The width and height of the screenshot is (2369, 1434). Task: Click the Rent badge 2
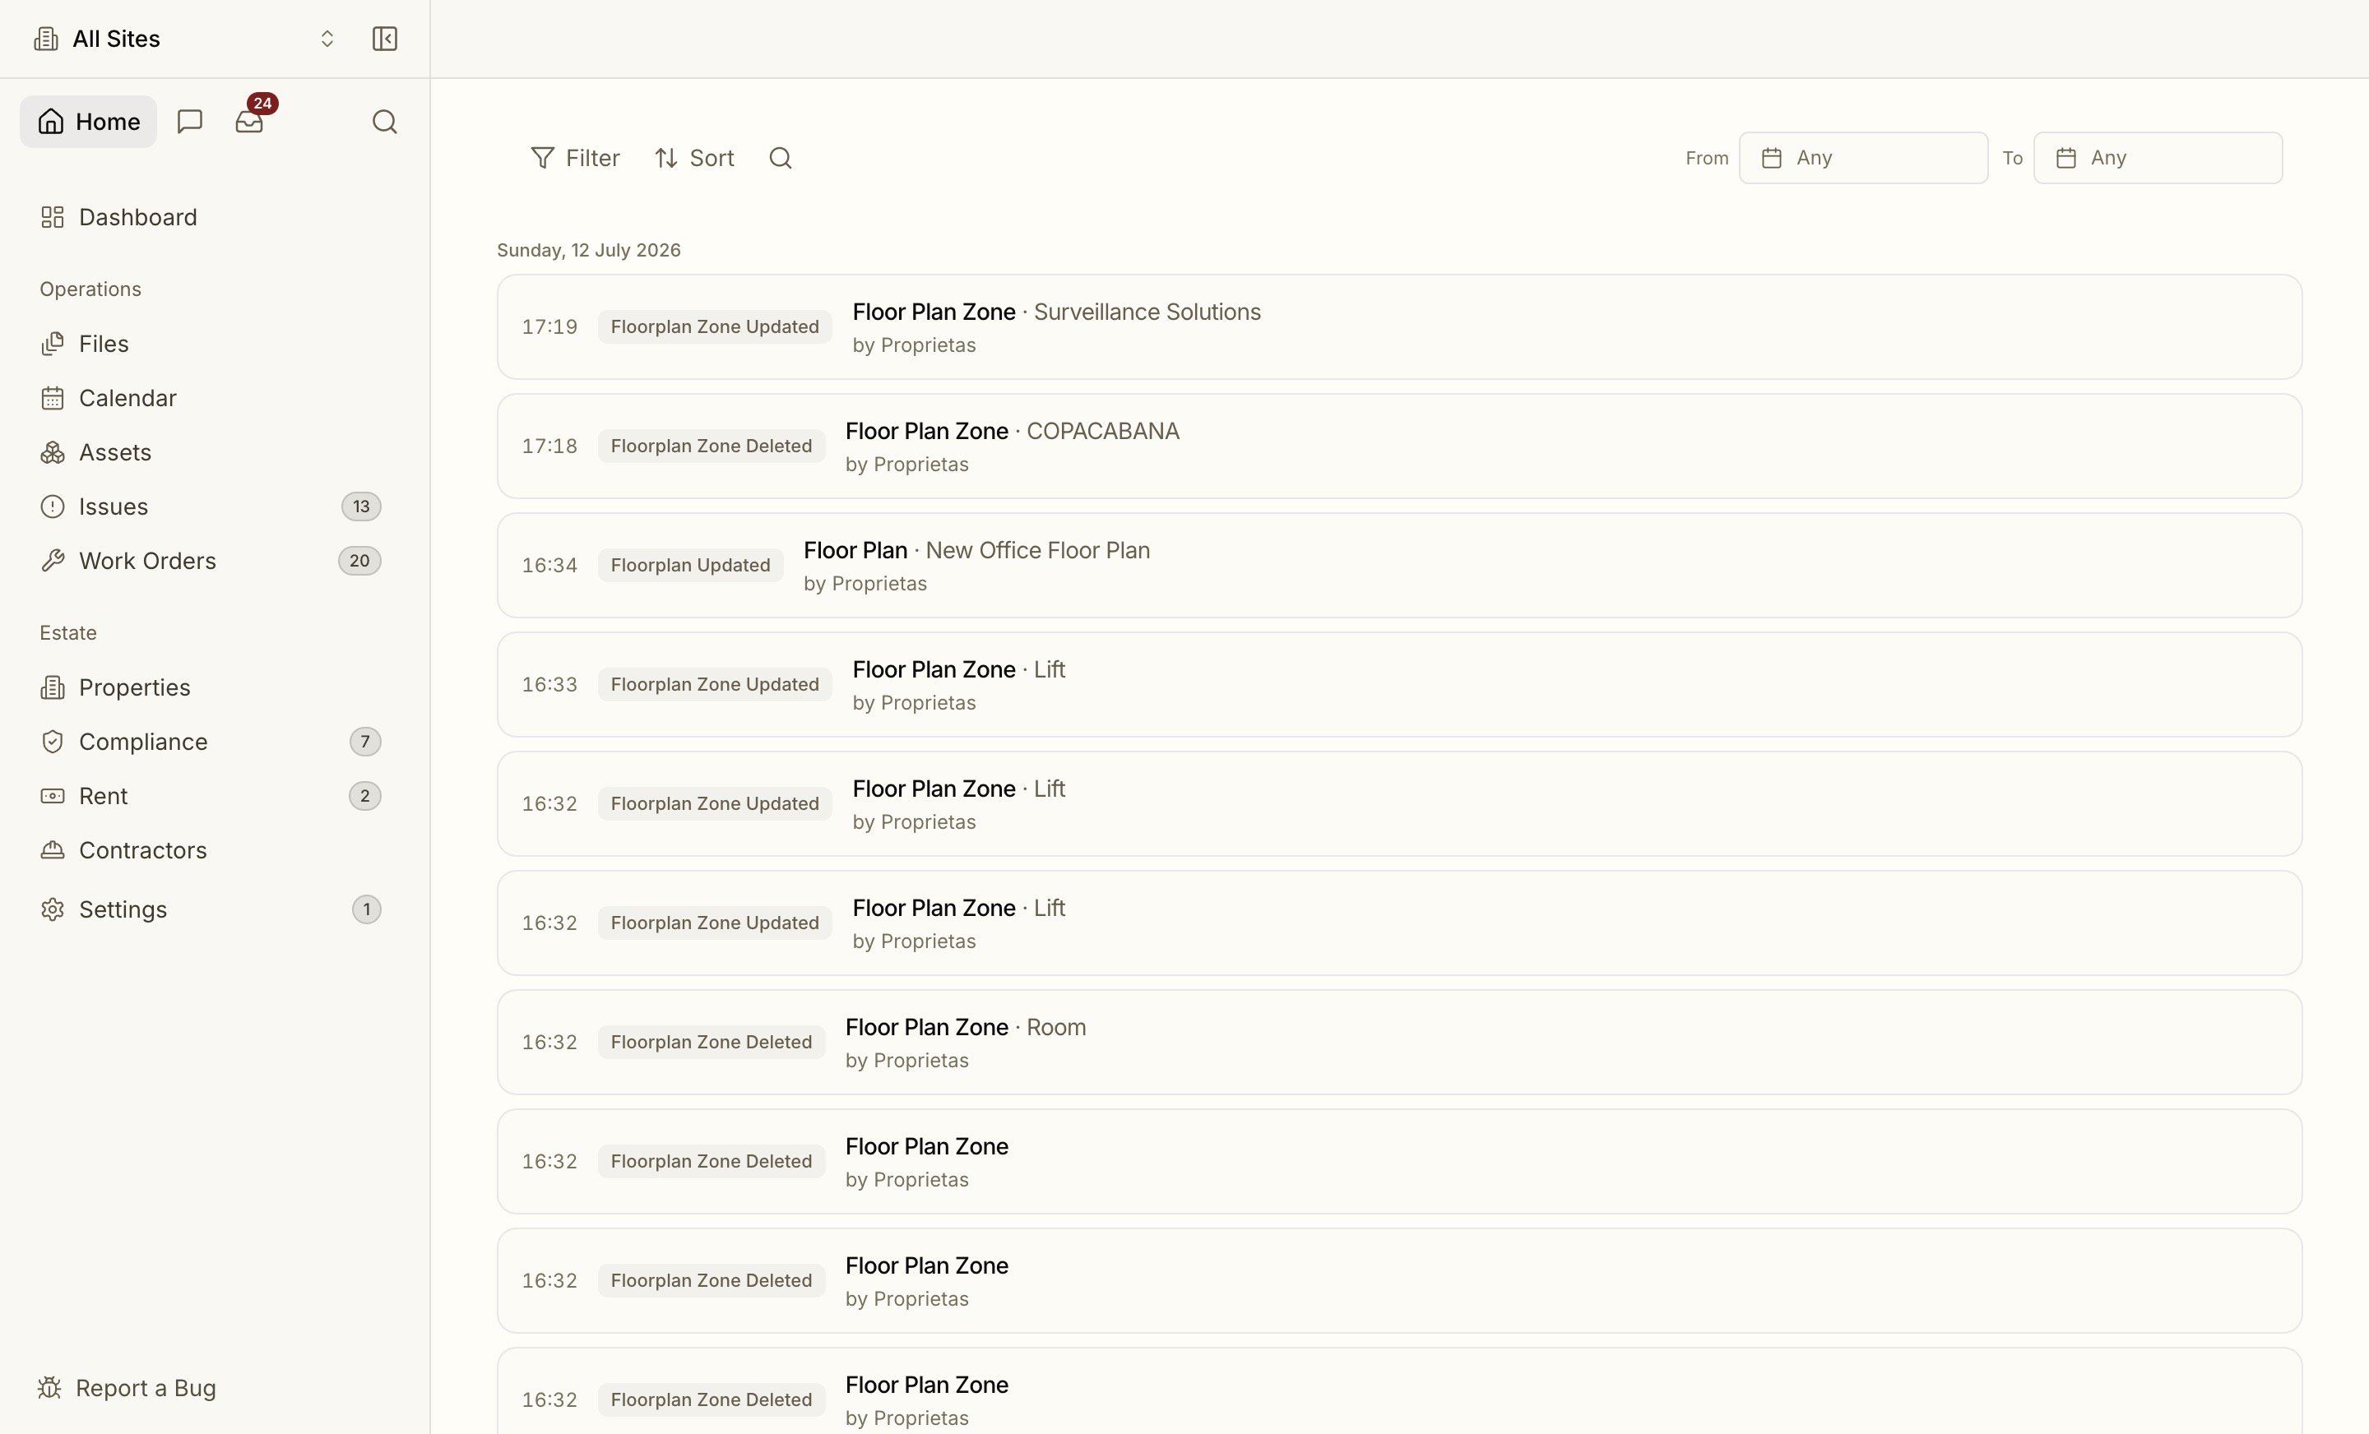pyautogui.click(x=365, y=796)
